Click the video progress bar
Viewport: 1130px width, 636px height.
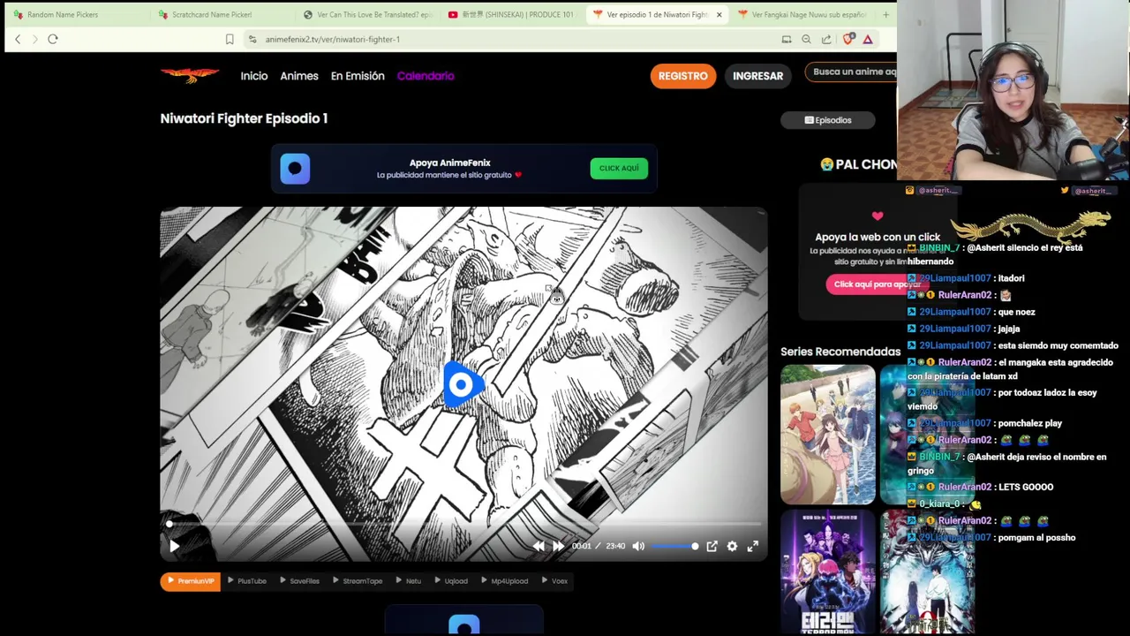(464, 525)
